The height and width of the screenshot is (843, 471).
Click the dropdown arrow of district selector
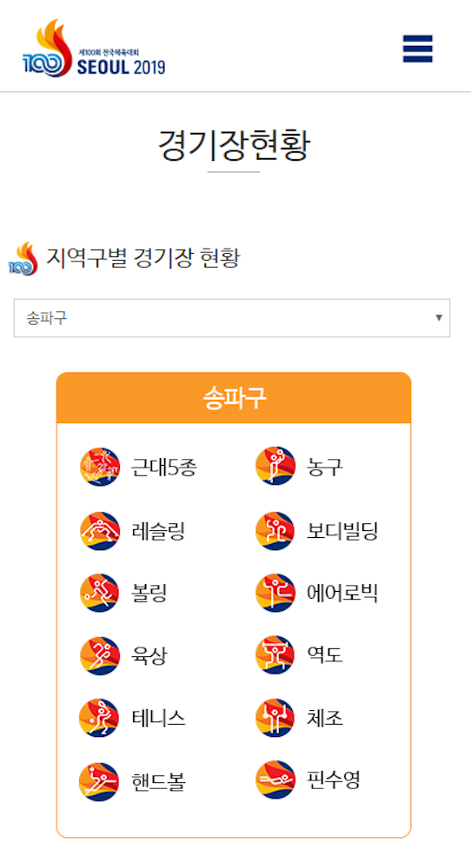[x=439, y=318]
